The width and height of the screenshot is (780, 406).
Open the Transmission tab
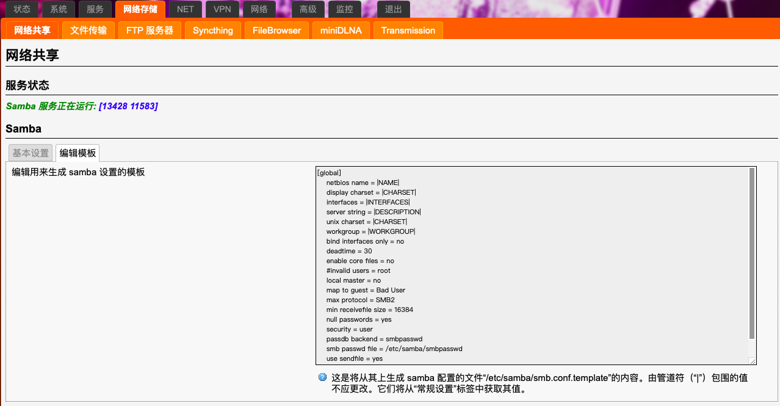(408, 30)
